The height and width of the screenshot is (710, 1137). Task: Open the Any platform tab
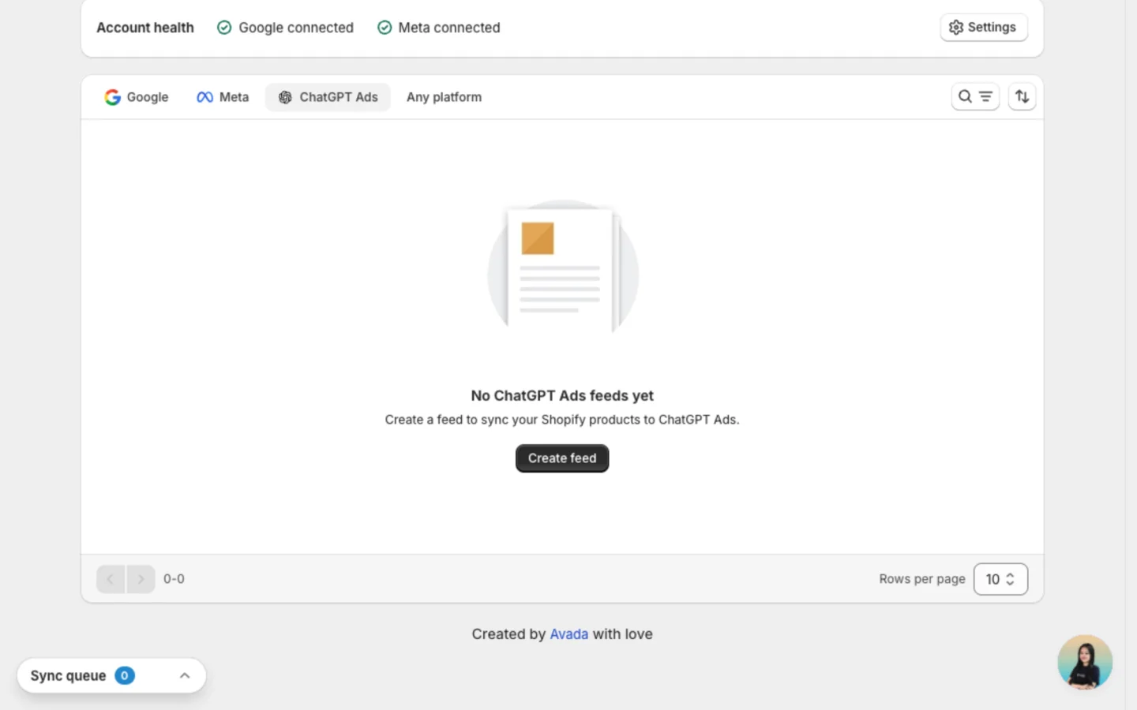point(444,97)
